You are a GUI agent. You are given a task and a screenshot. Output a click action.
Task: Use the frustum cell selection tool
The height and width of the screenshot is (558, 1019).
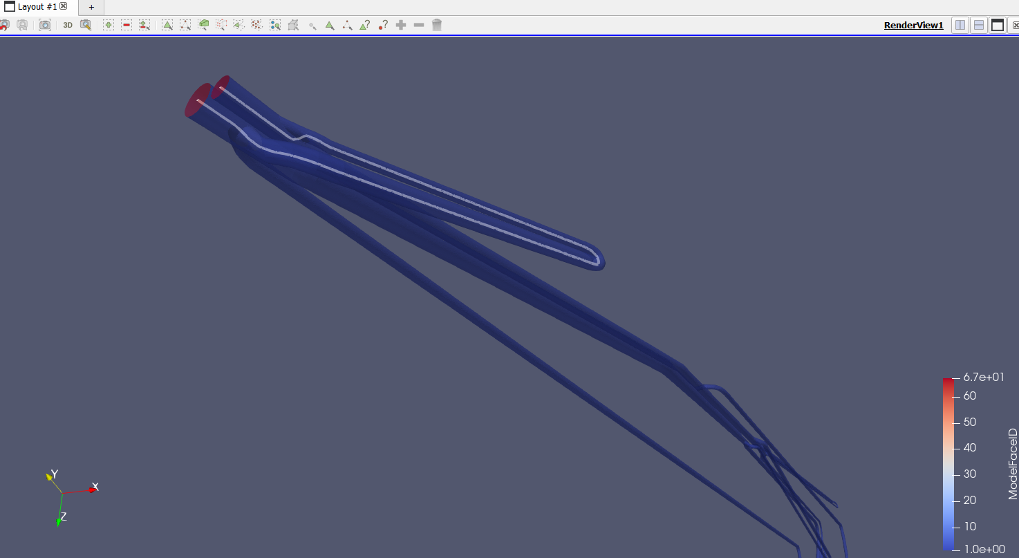point(204,25)
